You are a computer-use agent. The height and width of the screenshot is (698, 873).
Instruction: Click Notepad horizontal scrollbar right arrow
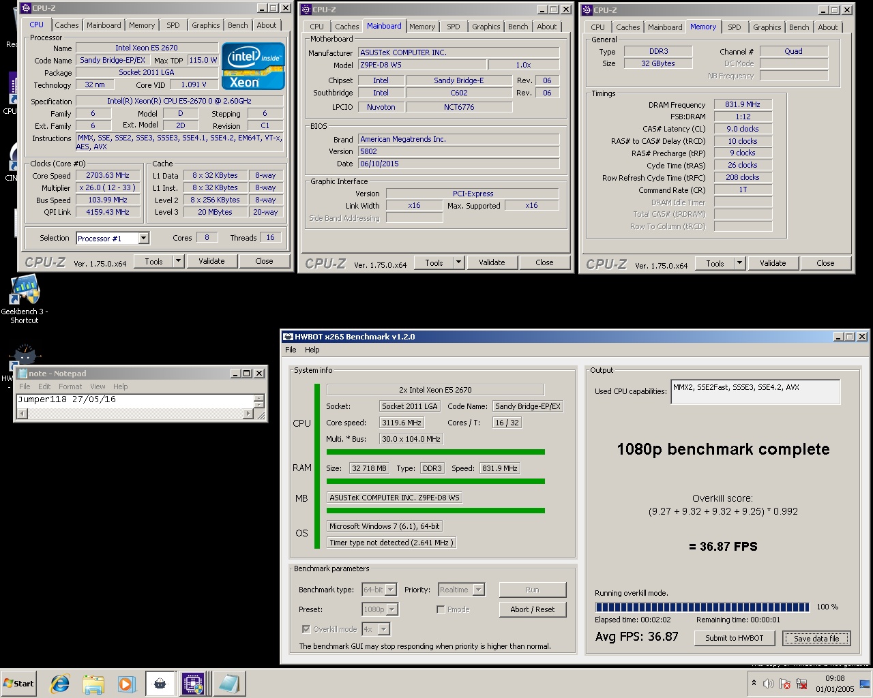[248, 413]
